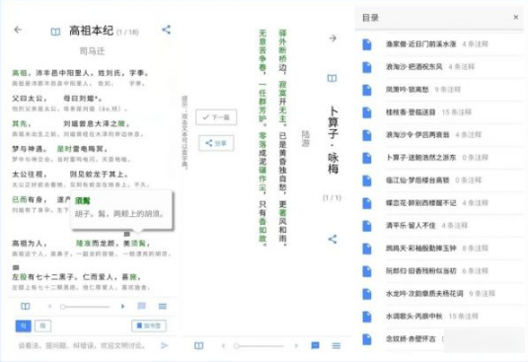Image resolution: width=528 pixels, height=362 pixels.
Task: Send the comment with the paper-plane icon
Action: click(165, 345)
